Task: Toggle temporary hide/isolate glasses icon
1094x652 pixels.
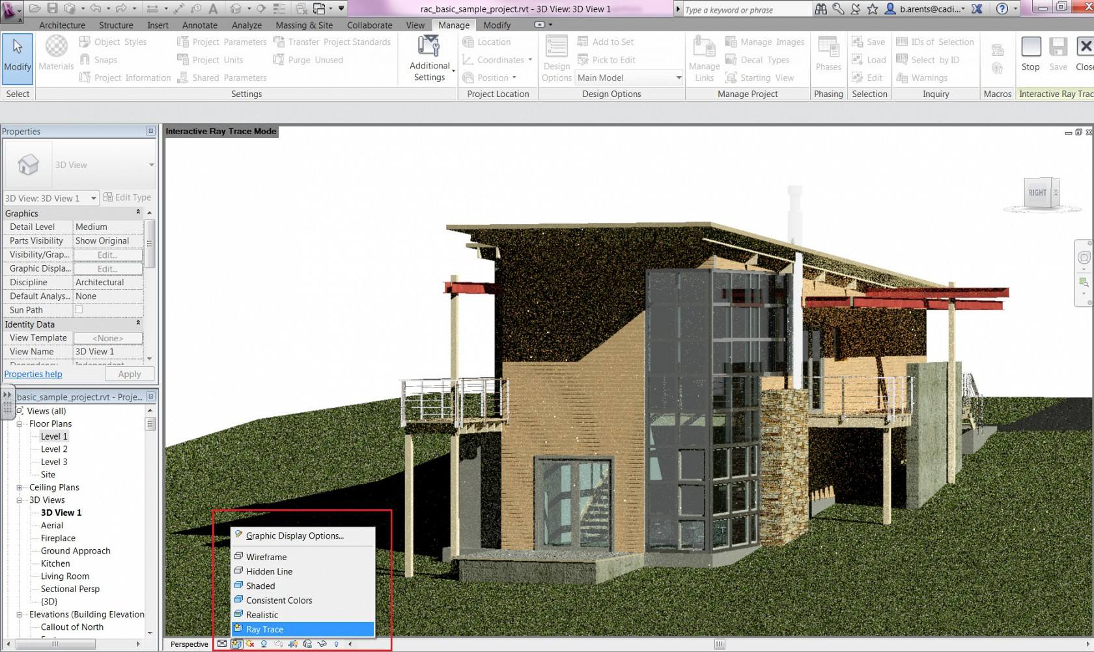Action: click(x=322, y=644)
